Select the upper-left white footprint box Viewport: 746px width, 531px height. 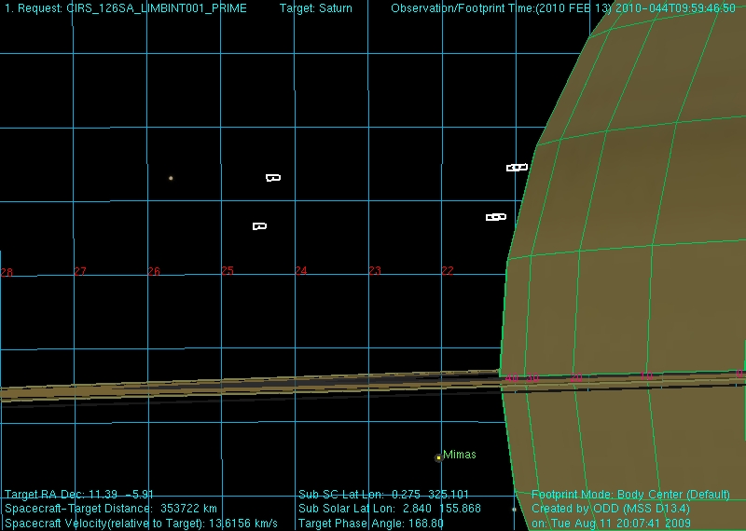pos(272,177)
